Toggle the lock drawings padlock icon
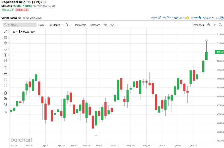This screenshot has width=224, height=148. point(5,74)
